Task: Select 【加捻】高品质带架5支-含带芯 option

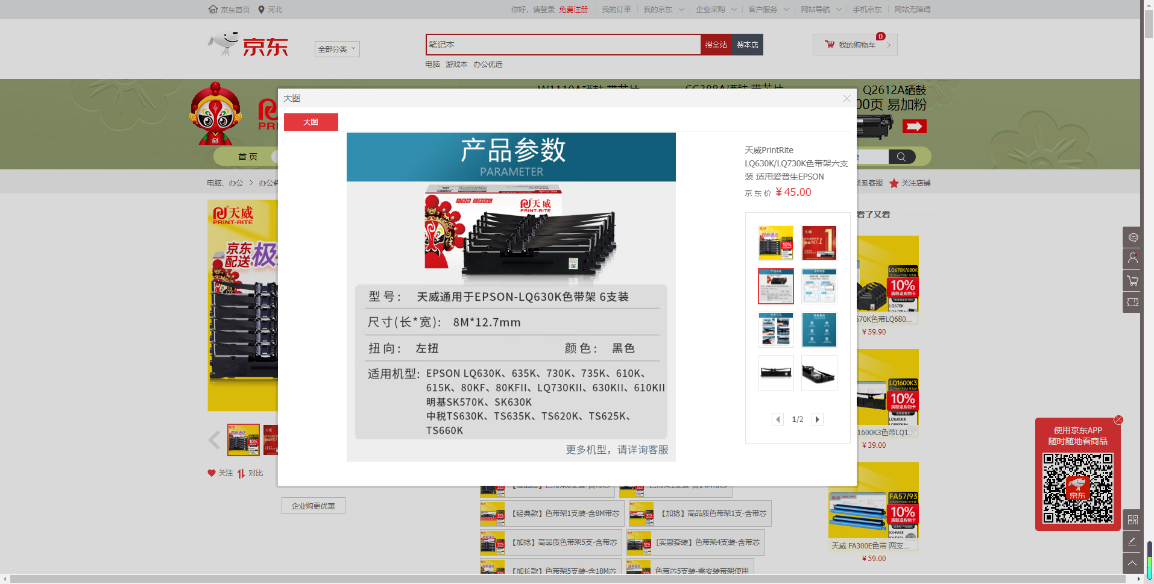Action: [550, 542]
